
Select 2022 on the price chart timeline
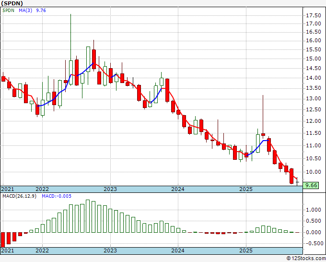[x=42, y=189]
